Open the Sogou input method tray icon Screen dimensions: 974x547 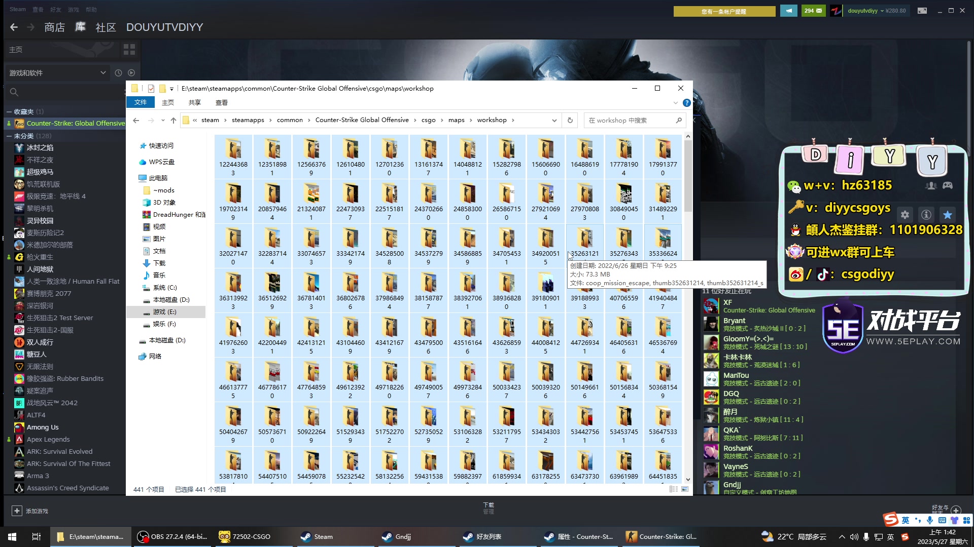[x=905, y=537]
